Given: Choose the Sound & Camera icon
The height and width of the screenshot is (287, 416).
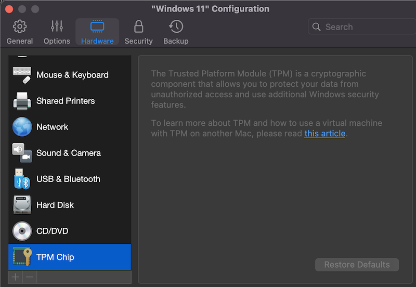Looking at the screenshot, I should tap(22, 153).
